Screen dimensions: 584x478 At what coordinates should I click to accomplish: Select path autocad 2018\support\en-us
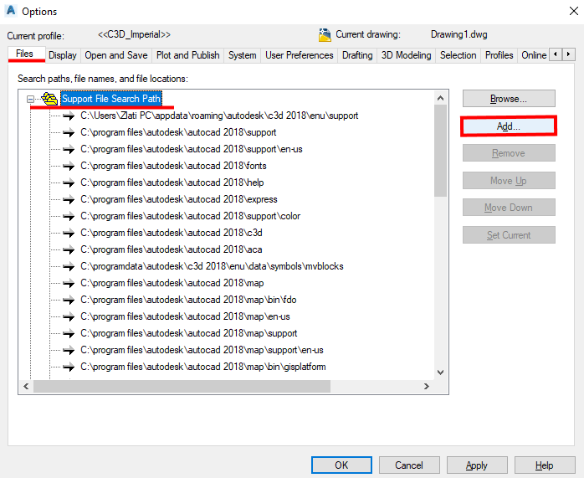coord(192,149)
